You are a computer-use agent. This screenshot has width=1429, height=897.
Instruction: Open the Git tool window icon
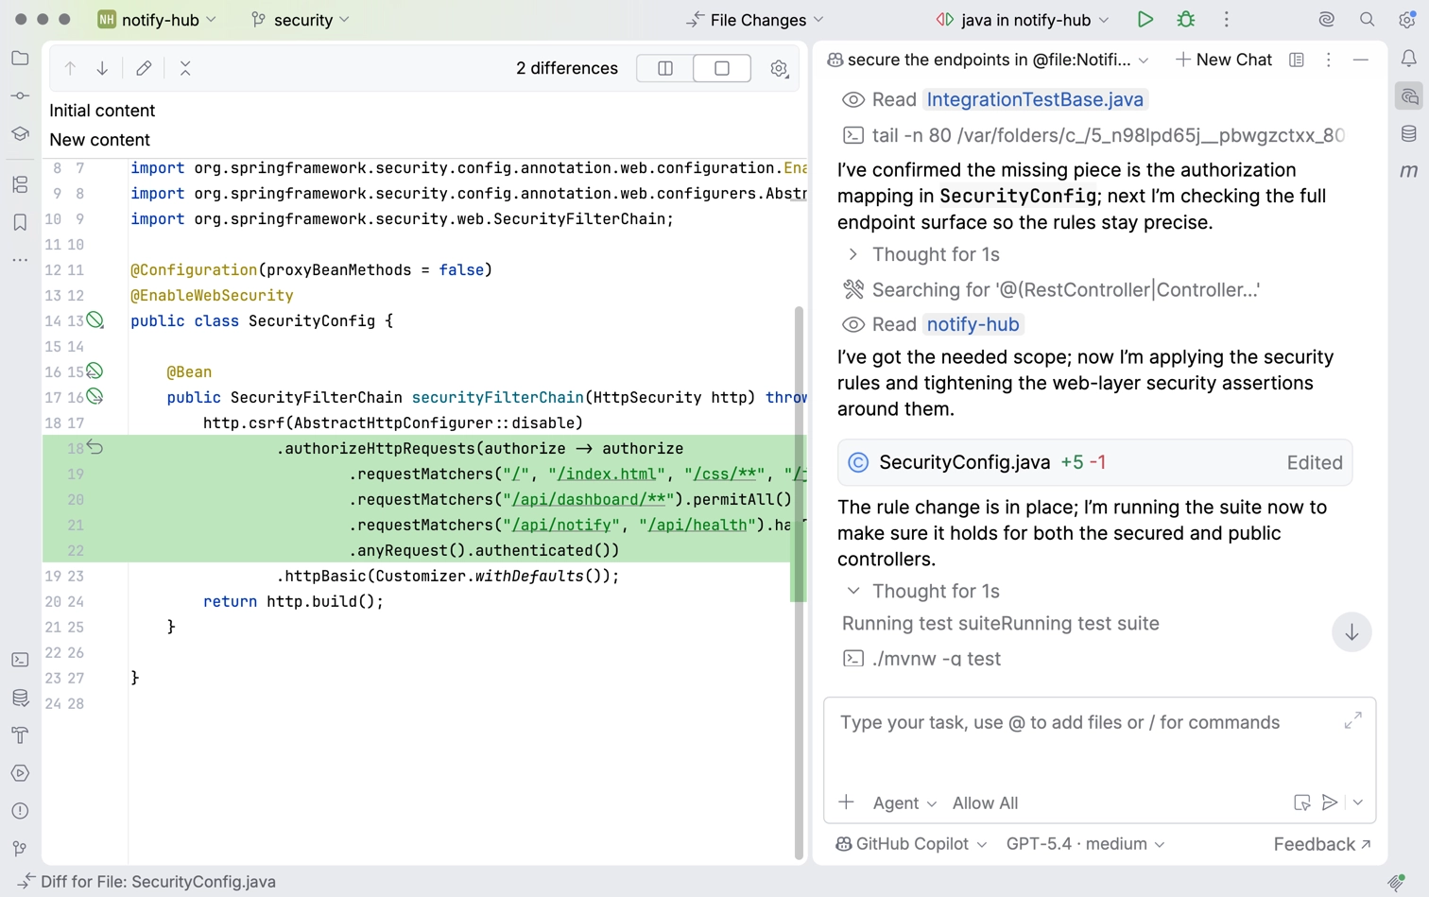click(20, 849)
